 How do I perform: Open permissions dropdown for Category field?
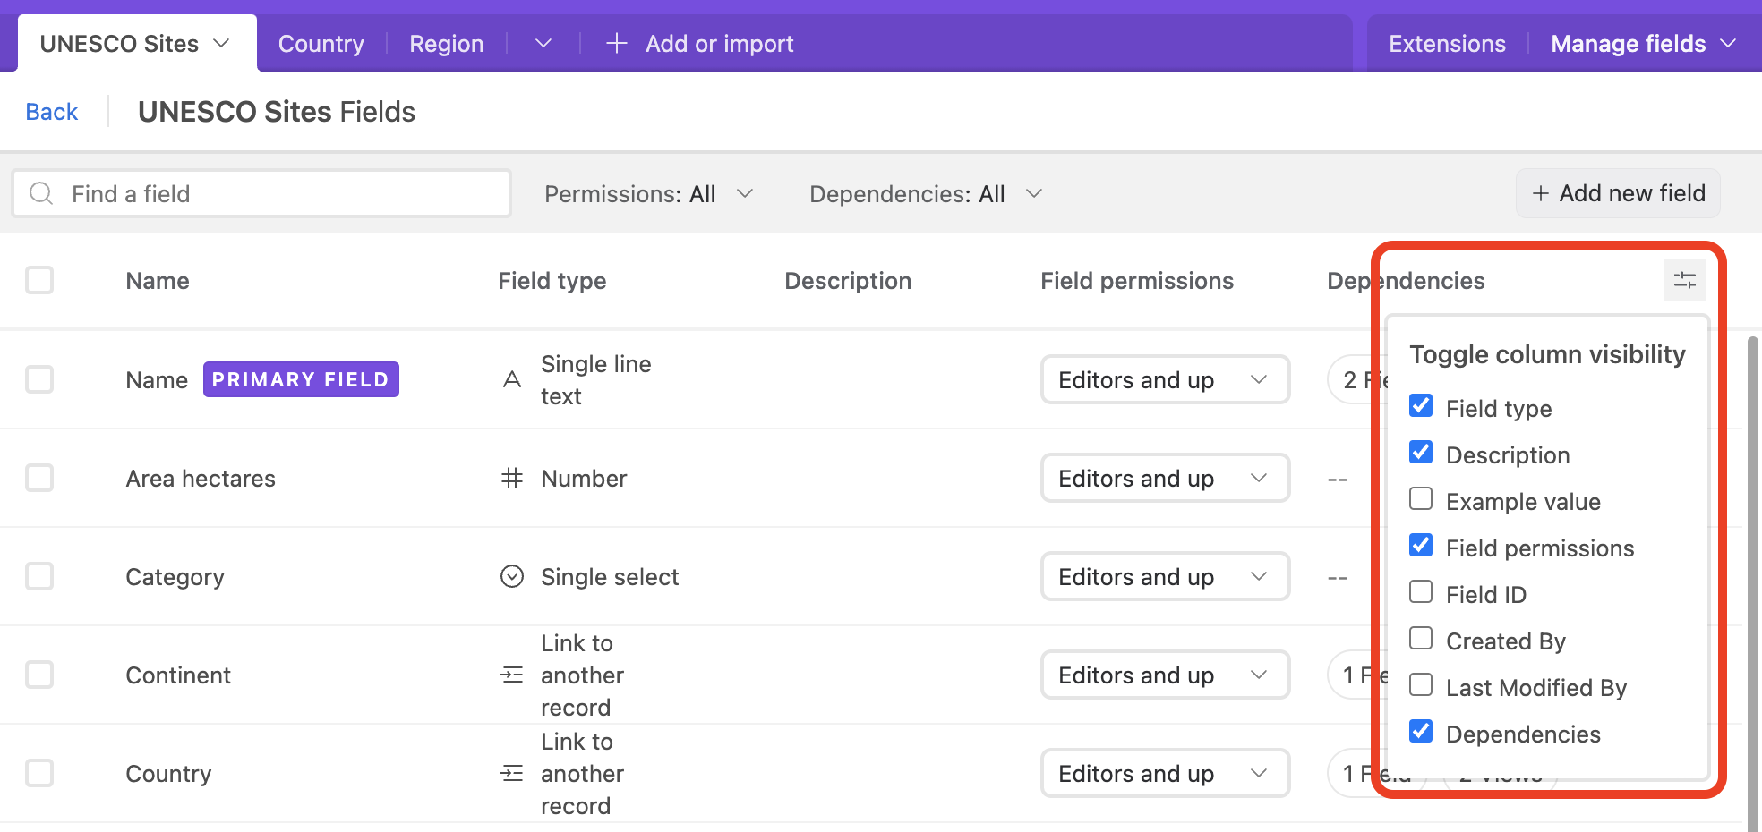tap(1165, 576)
